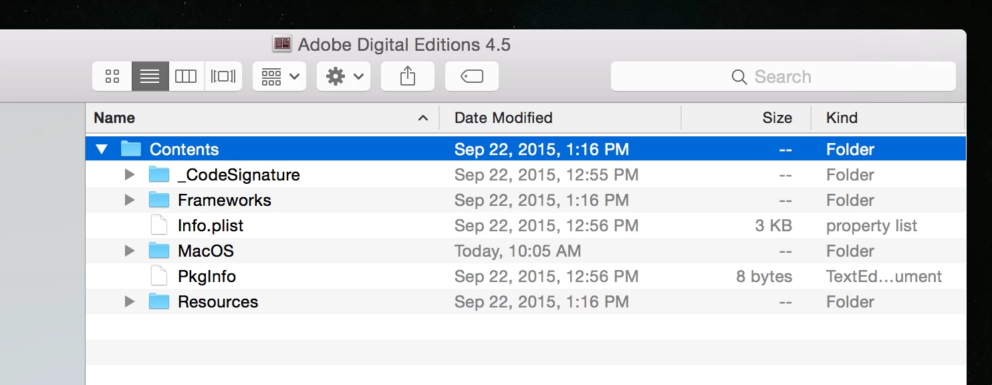Select the PkgInfo file icon

159,276
